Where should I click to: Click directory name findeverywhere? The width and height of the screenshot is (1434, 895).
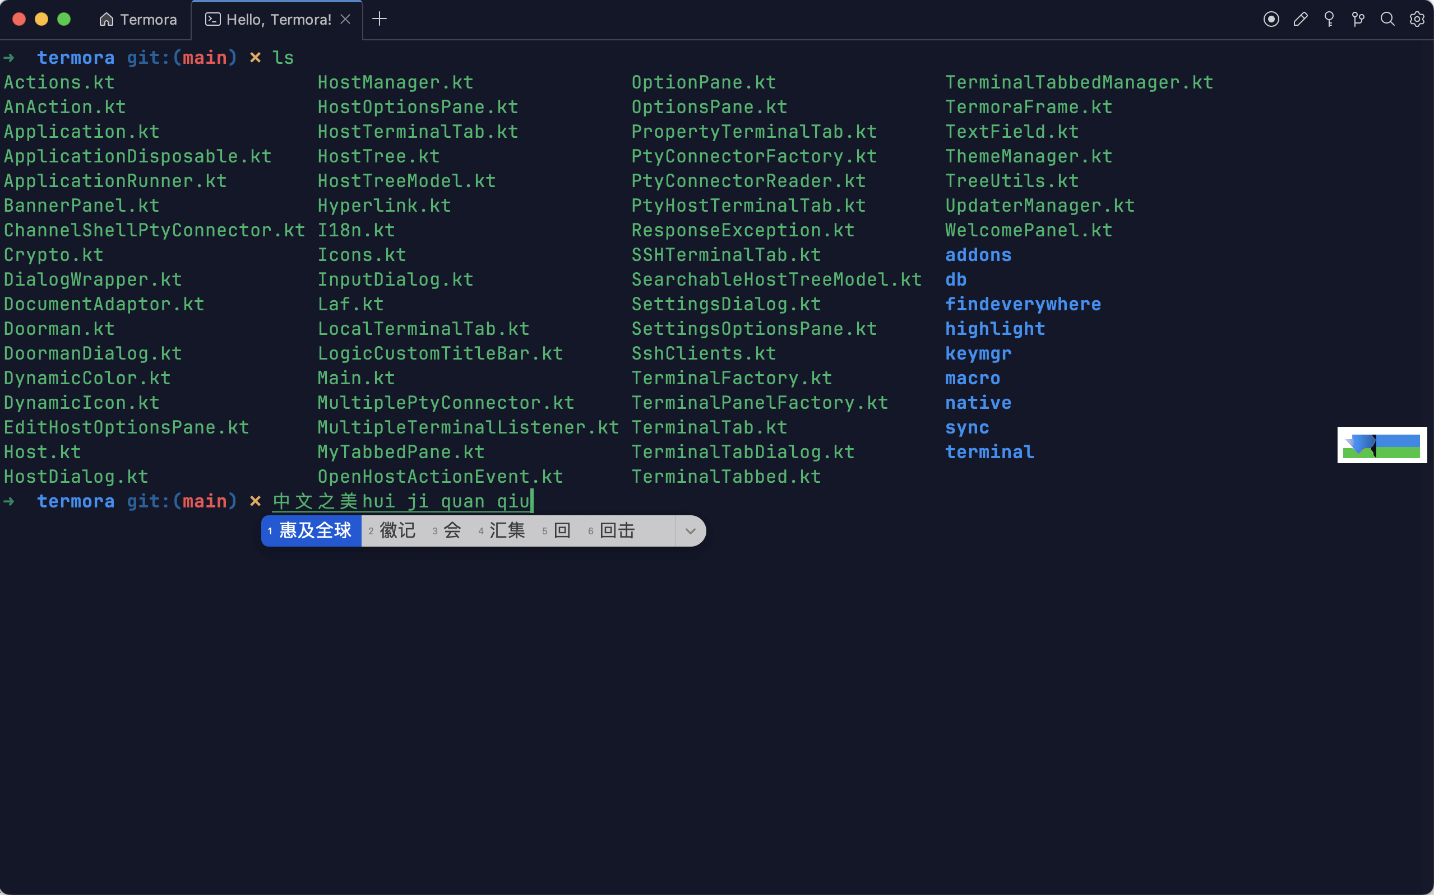tap(1023, 304)
